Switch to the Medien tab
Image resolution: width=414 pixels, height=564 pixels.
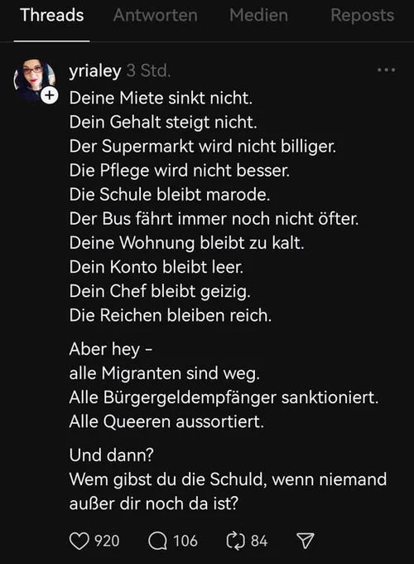[x=258, y=16]
